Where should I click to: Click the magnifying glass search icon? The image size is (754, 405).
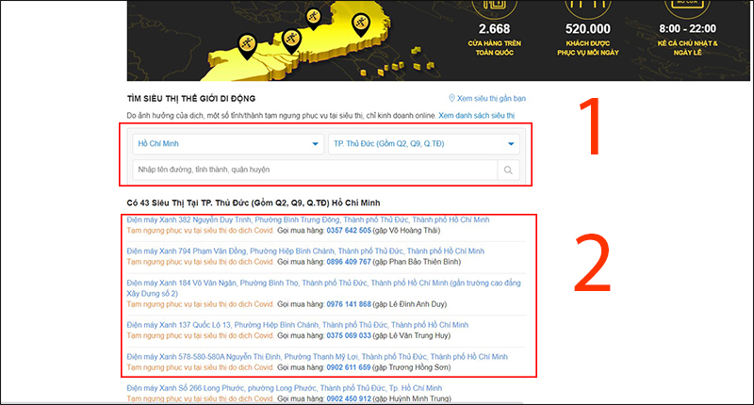click(x=508, y=170)
